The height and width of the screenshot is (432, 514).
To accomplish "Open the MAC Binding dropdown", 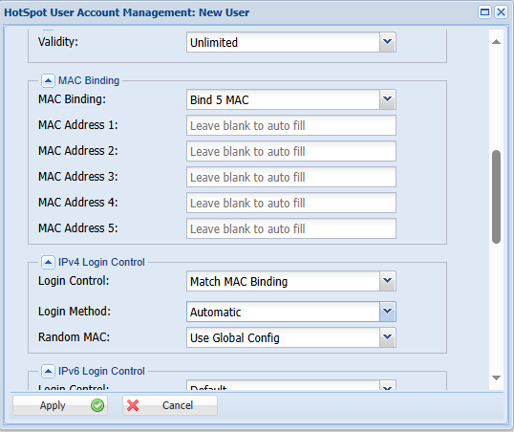I will (x=388, y=99).
